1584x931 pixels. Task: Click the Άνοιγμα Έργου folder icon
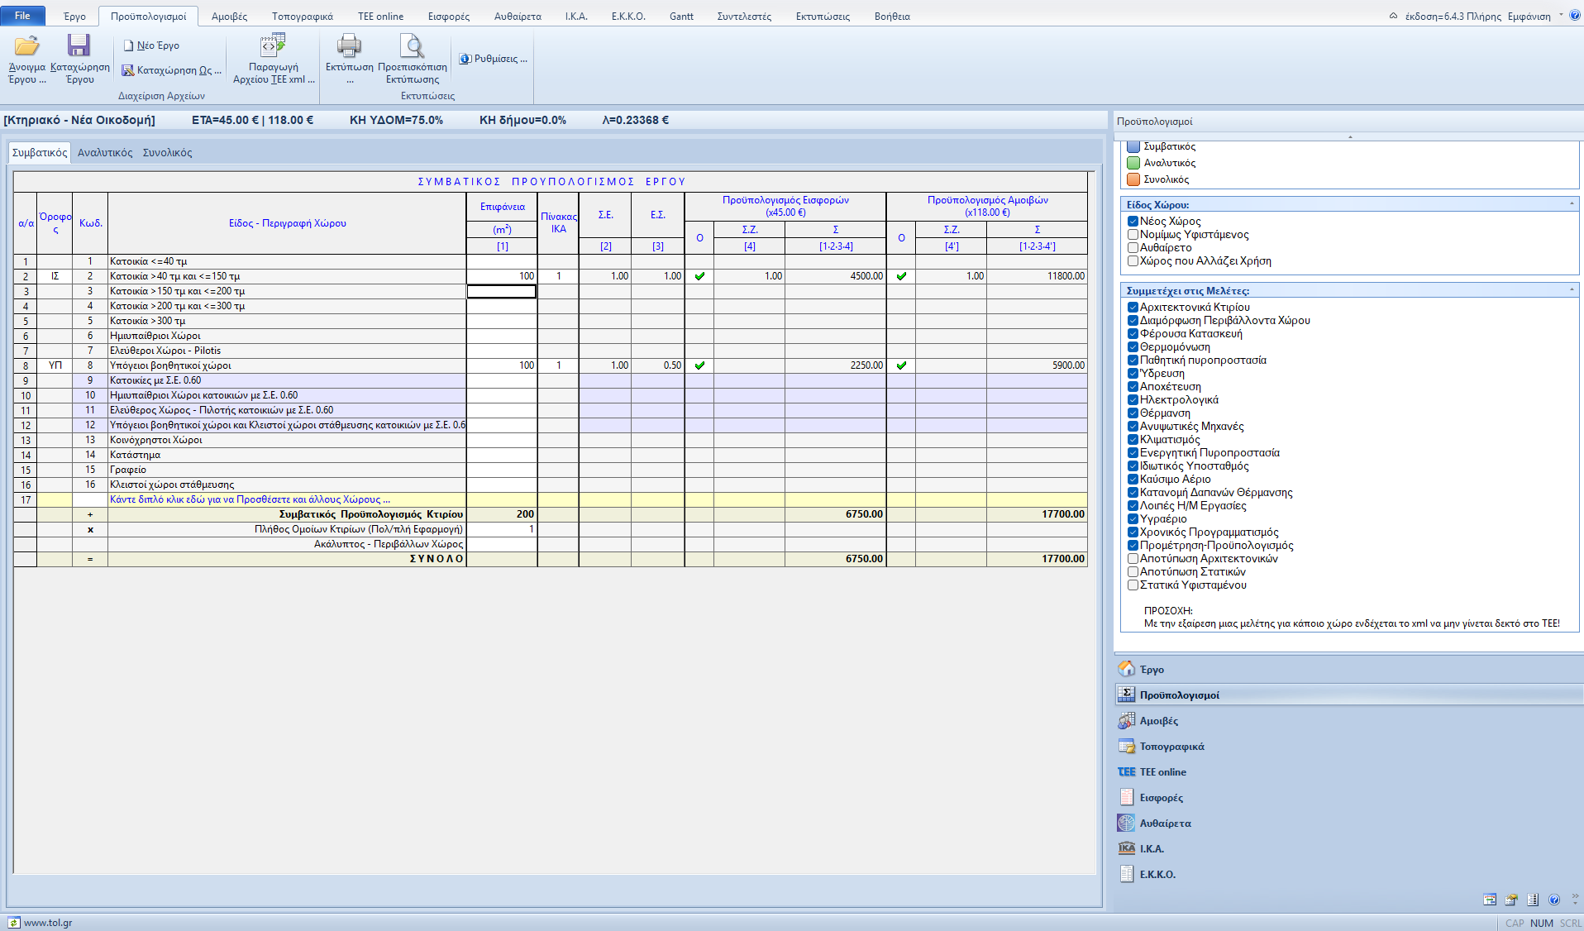click(26, 46)
